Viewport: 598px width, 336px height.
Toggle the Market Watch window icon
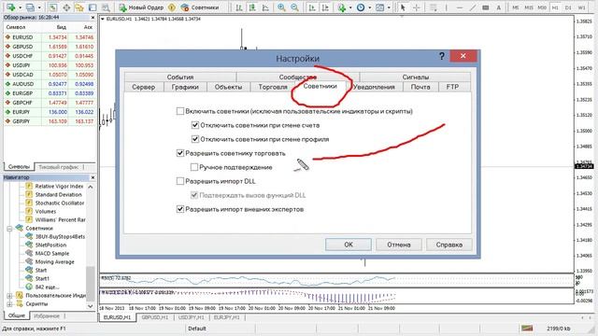[52, 7]
